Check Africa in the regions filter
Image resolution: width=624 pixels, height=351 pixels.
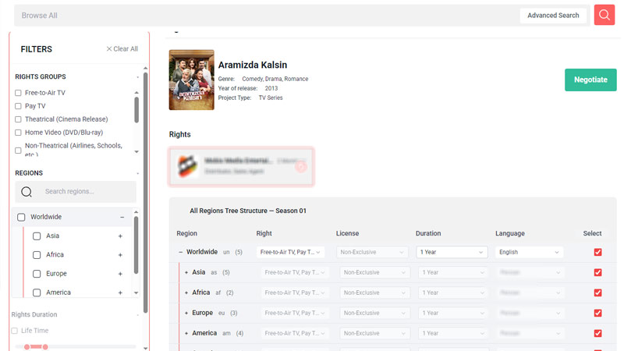point(37,255)
